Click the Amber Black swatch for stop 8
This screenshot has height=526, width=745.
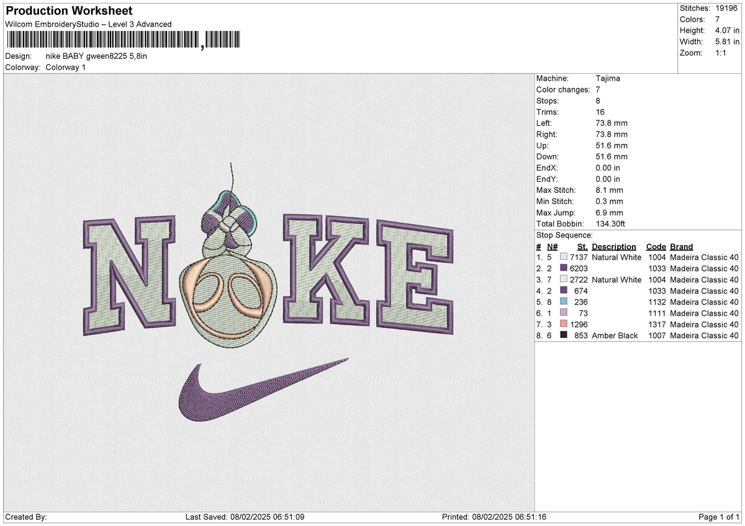tap(564, 336)
